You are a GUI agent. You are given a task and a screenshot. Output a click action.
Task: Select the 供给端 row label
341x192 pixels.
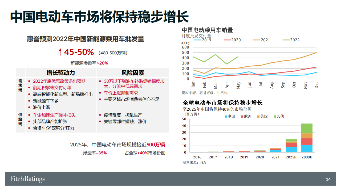coord(20,119)
